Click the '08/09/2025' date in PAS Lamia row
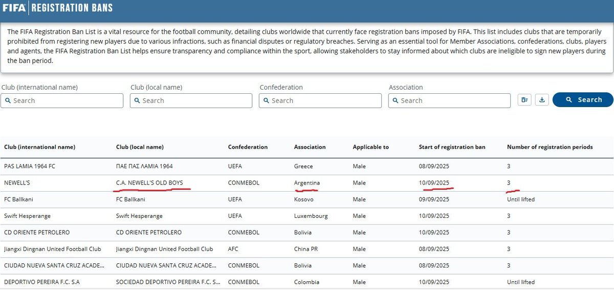 pyautogui.click(x=434, y=167)
